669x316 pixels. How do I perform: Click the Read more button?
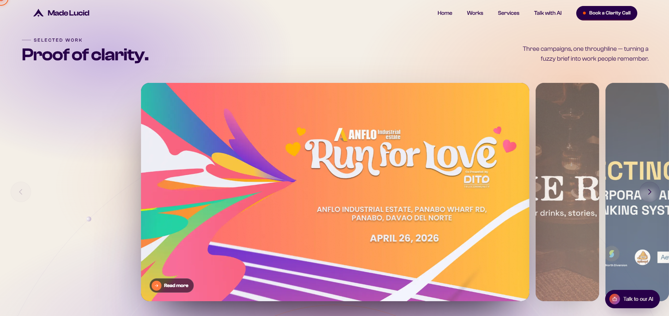pos(172,286)
